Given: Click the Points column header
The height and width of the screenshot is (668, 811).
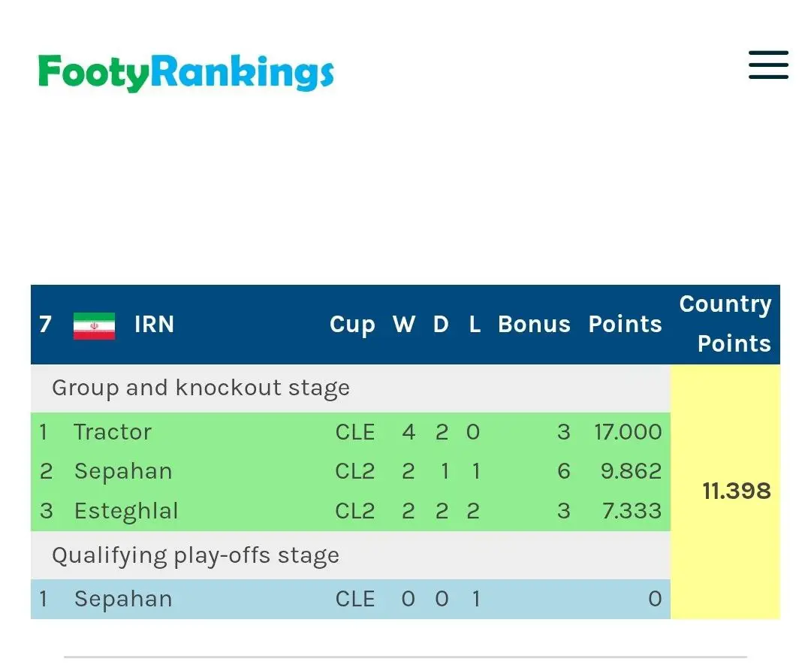Looking at the screenshot, I should (x=625, y=325).
